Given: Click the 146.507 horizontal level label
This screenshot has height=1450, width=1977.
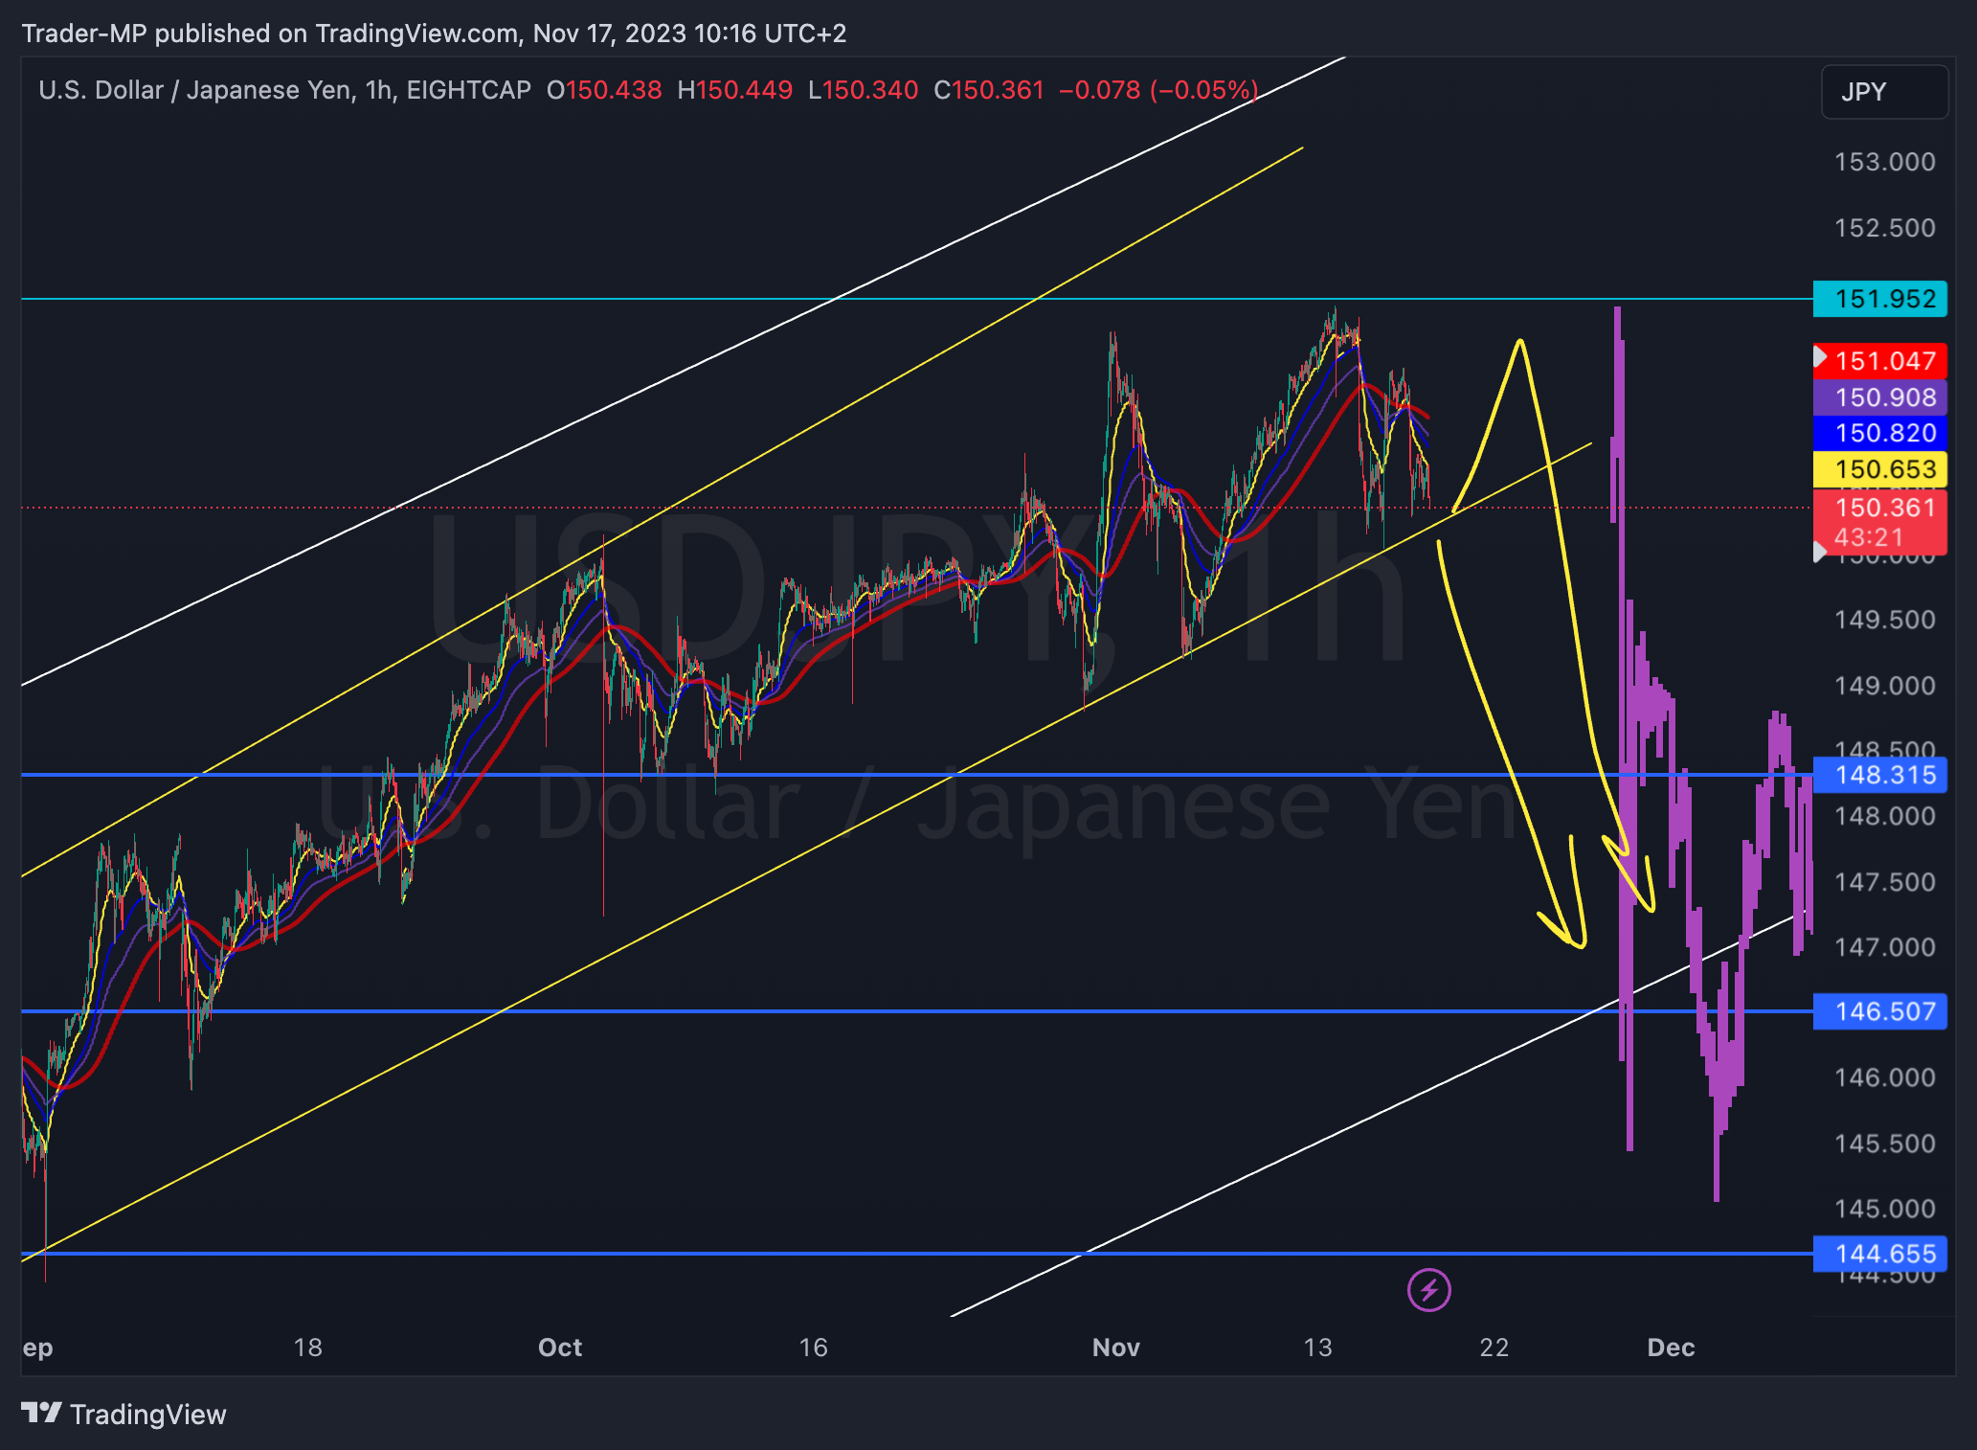Looking at the screenshot, I should point(1880,1011).
